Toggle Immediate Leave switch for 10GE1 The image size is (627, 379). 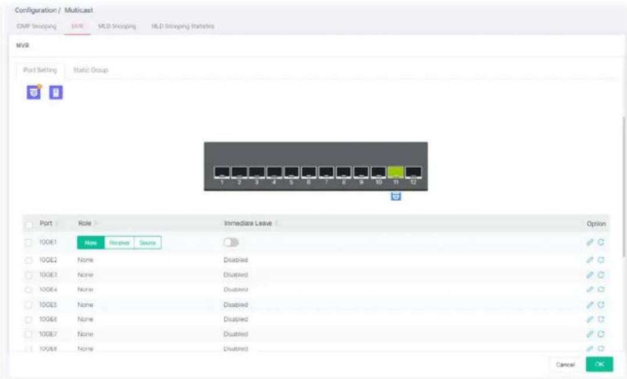point(231,242)
